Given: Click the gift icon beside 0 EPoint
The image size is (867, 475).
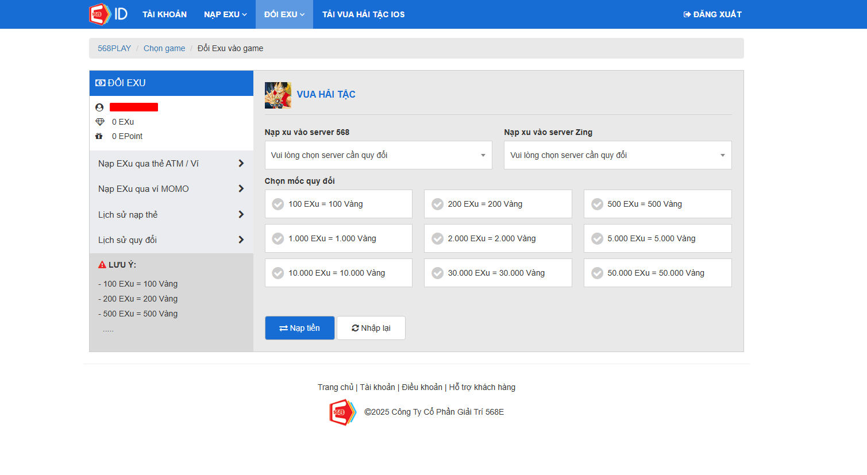Looking at the screenshot, I should tap(99, 136).
